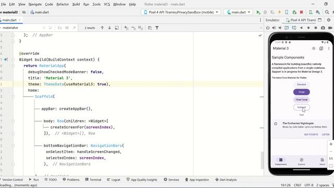Screen dimensions: 334x188
Task: Rotate emulator right icon
Action: coord(294,28)
